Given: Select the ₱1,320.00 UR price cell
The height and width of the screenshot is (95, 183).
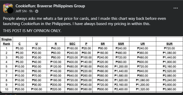Looking at the screenshot, I should click(x=143, y=89).
